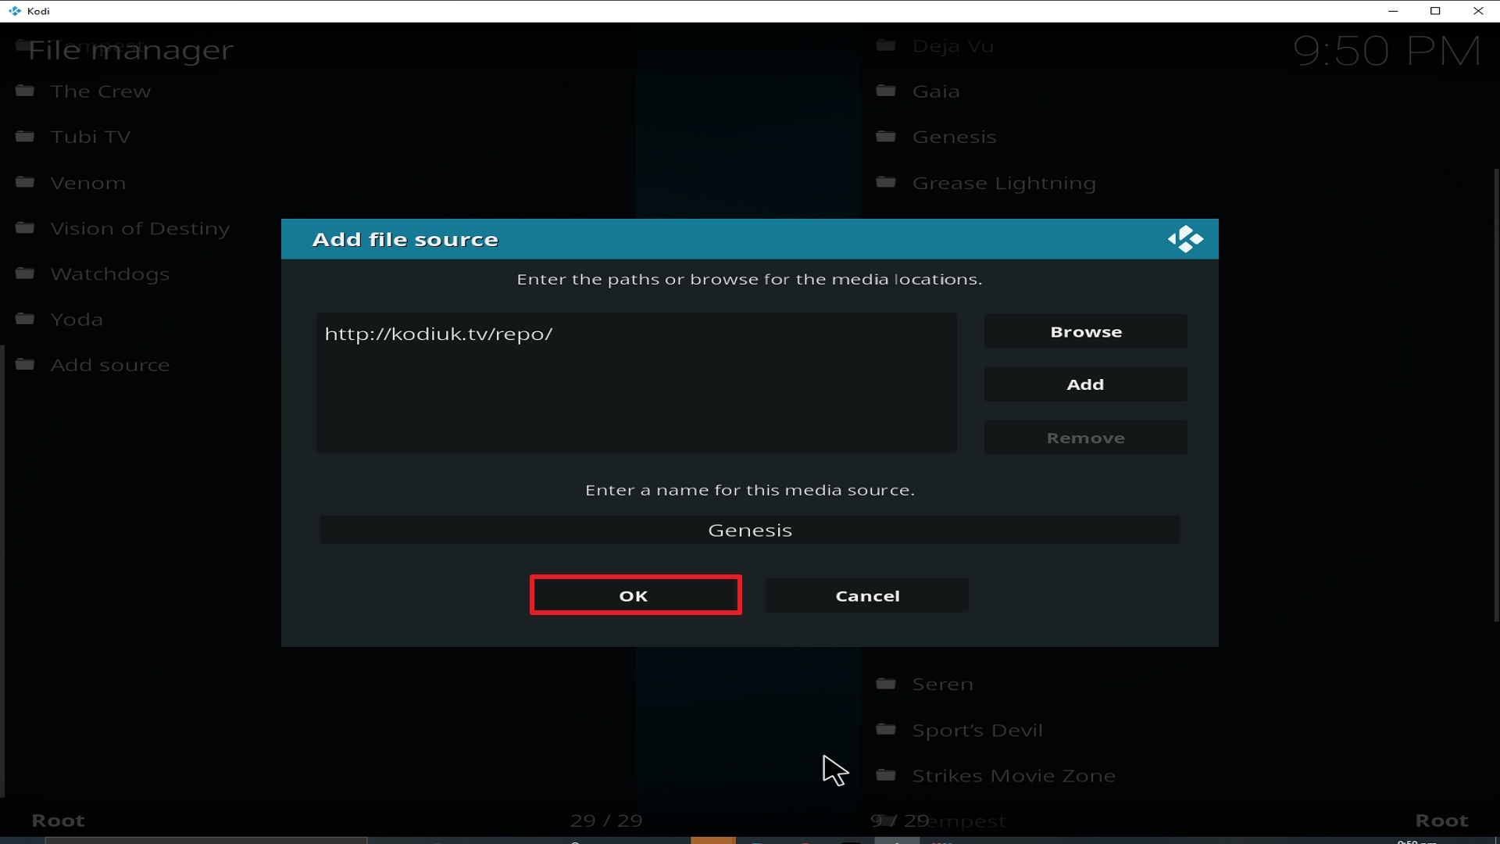The image size is (1500, 844).
Task: Click the 9:50 PM clock display
Action: click(x=1387, y=52)
